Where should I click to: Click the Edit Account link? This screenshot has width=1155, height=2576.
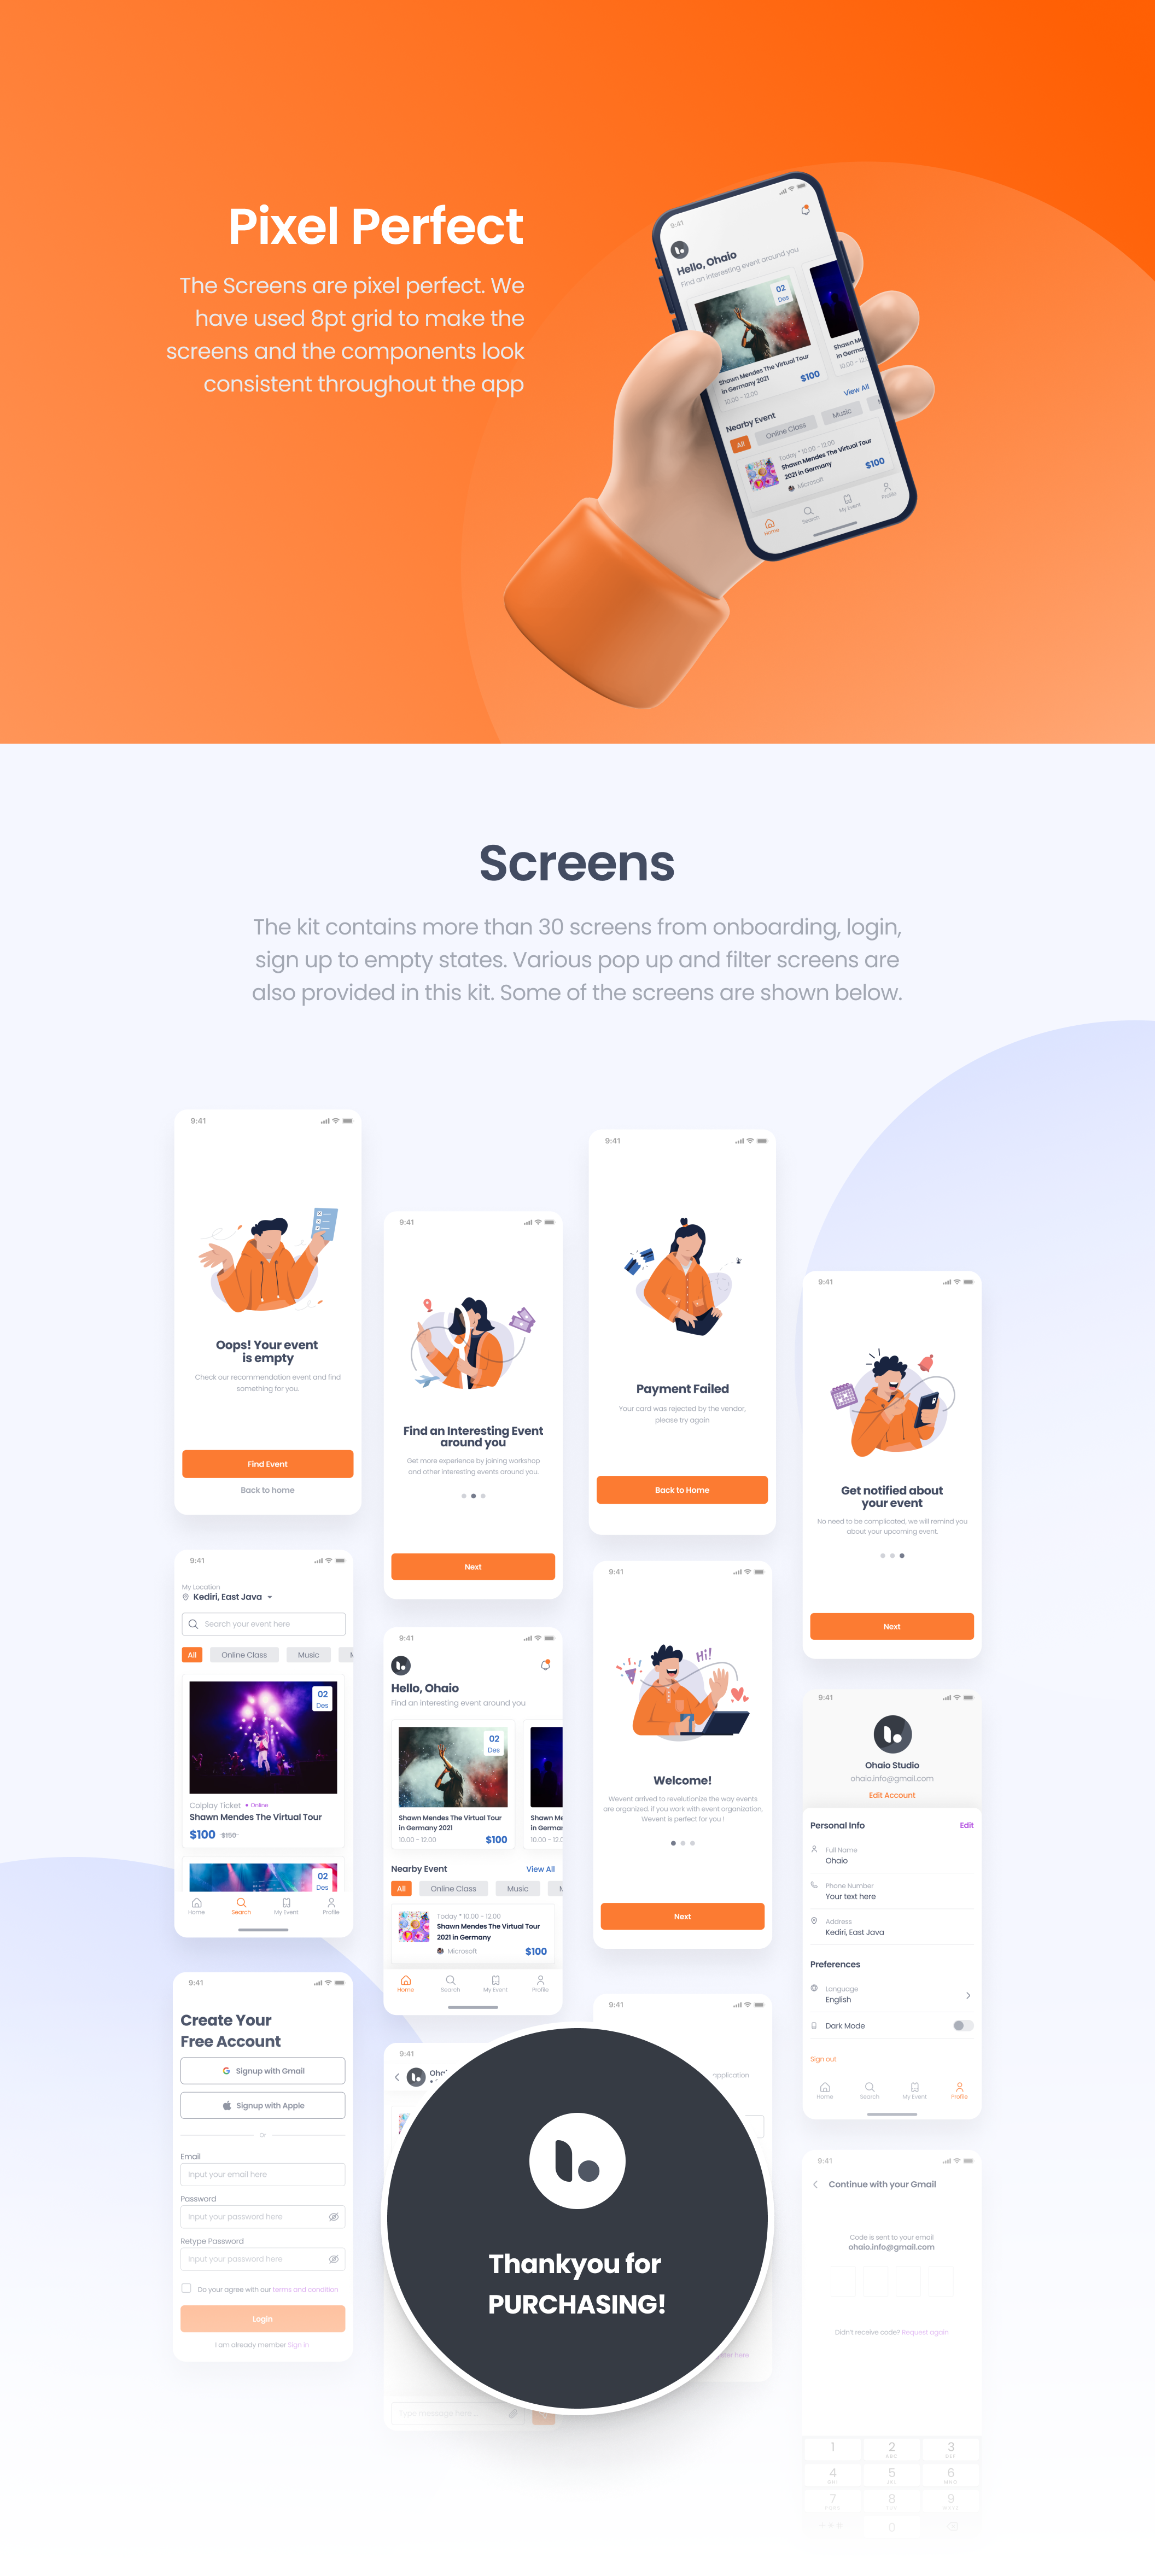892,1796
